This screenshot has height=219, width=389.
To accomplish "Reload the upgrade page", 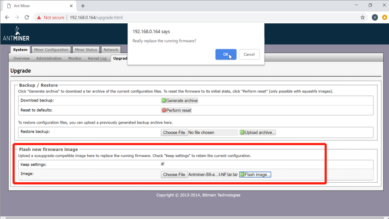I will [x=27, y=18].
